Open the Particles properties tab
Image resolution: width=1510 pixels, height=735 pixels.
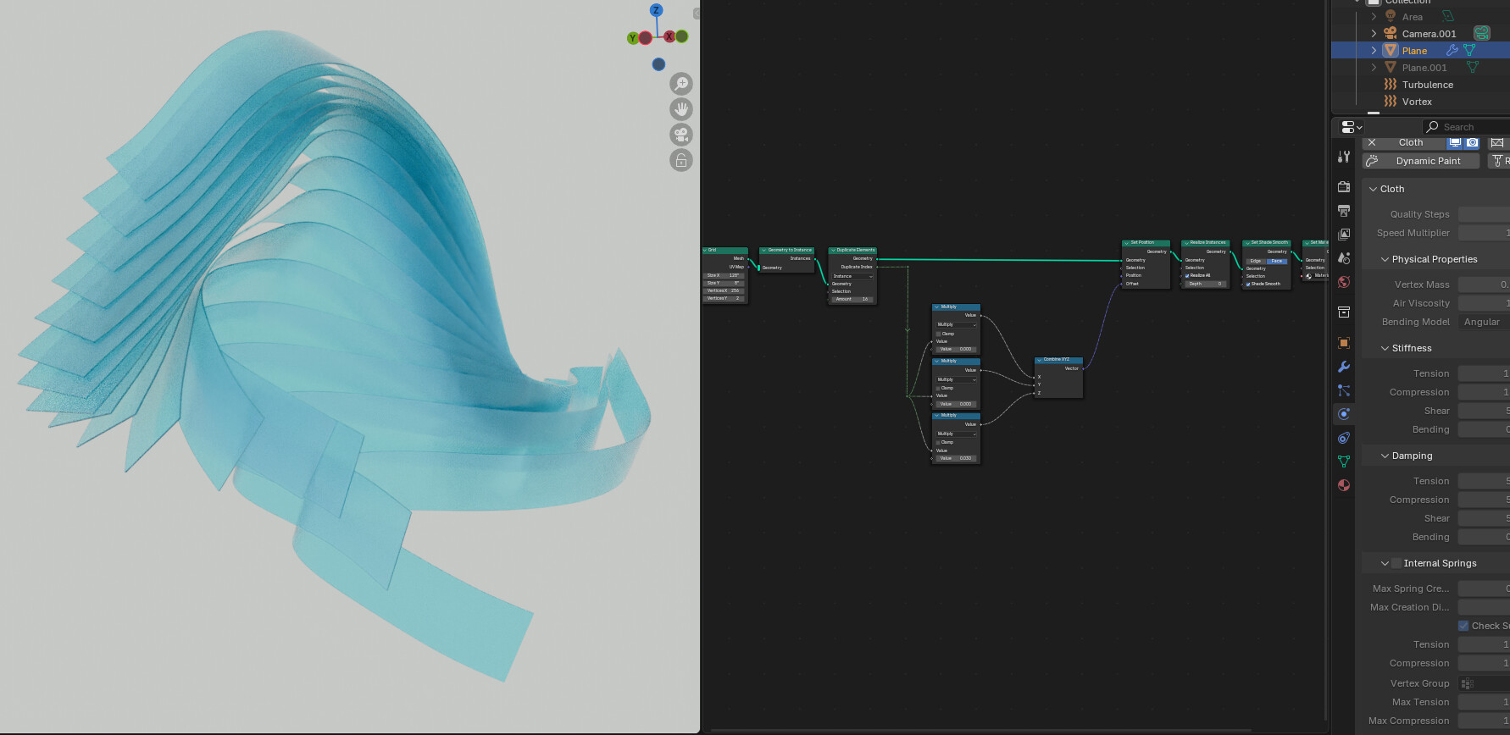pos(1344,390)
